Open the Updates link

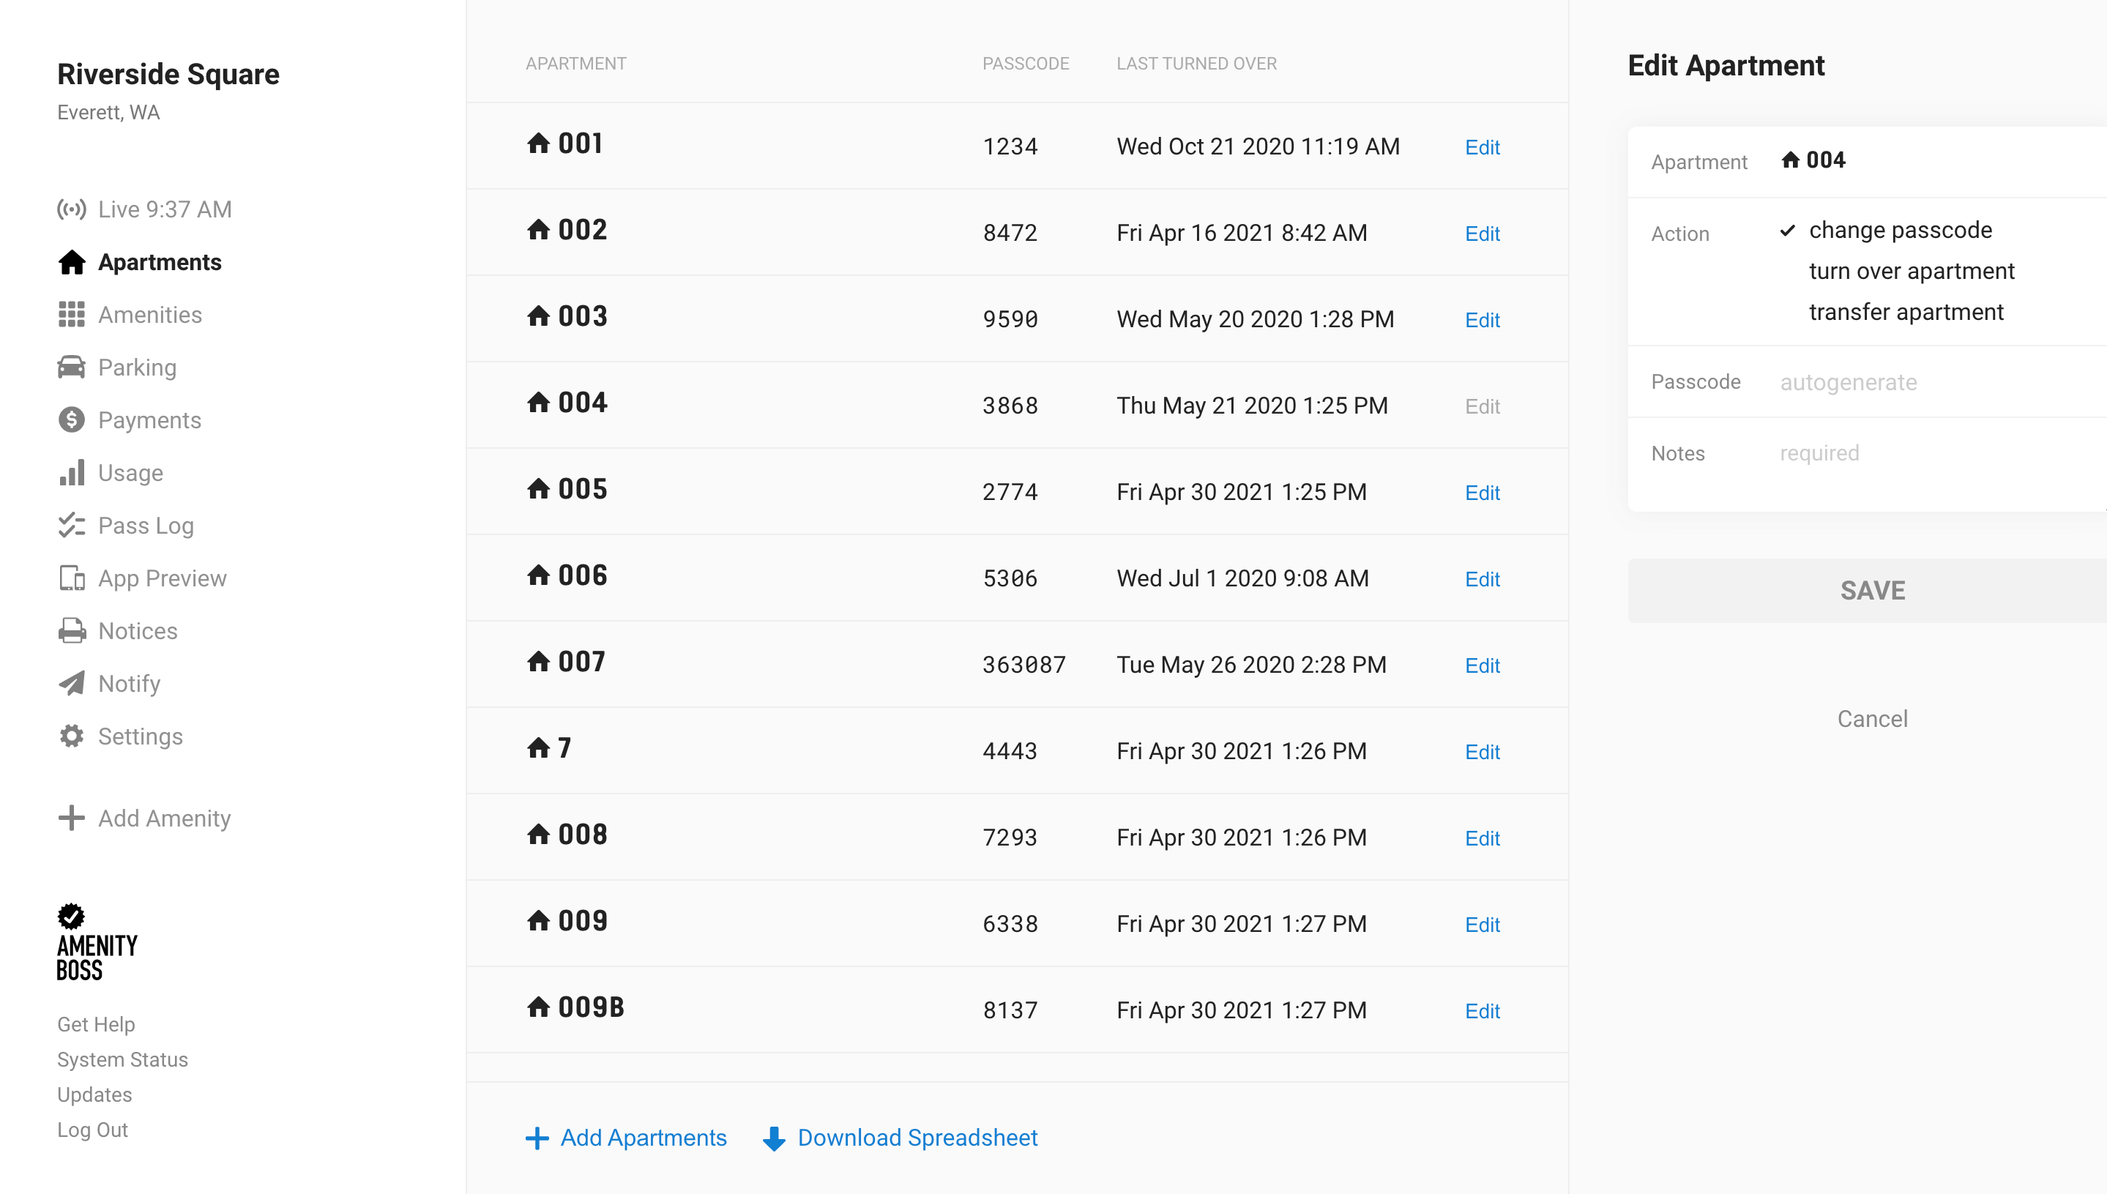(94, 1096)
